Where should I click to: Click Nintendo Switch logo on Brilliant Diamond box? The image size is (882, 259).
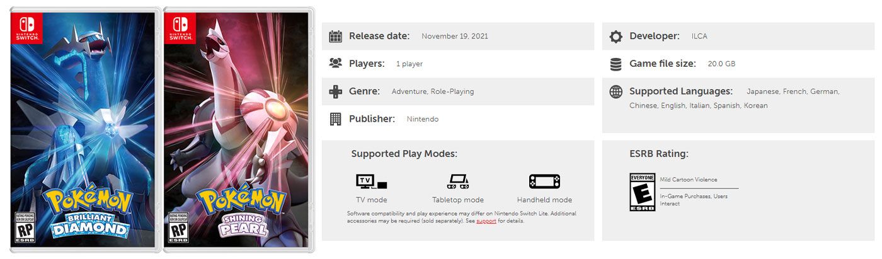(x=26, y=28)
